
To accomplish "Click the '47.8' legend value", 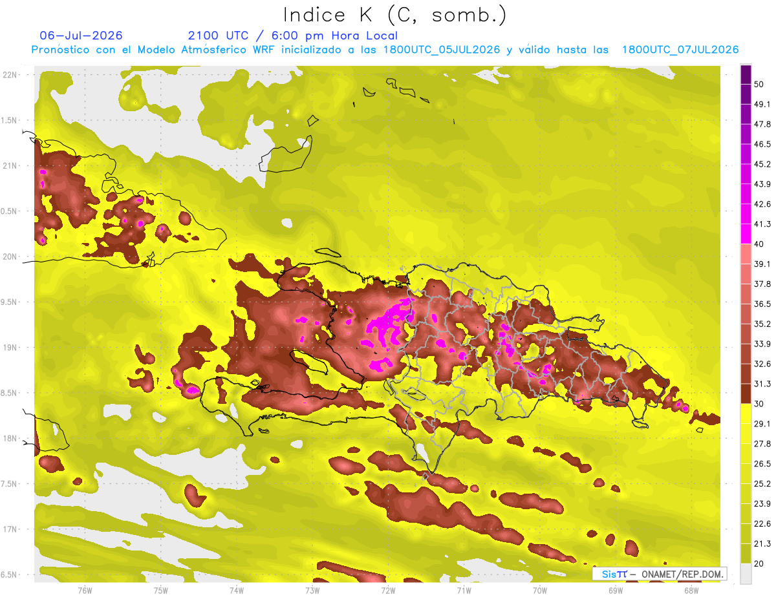I will pos(763,124).
